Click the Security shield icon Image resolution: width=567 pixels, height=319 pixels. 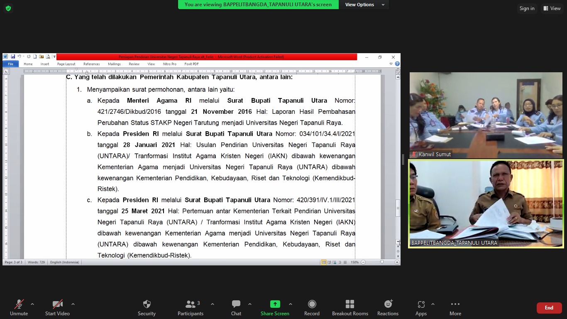[147, 304]
